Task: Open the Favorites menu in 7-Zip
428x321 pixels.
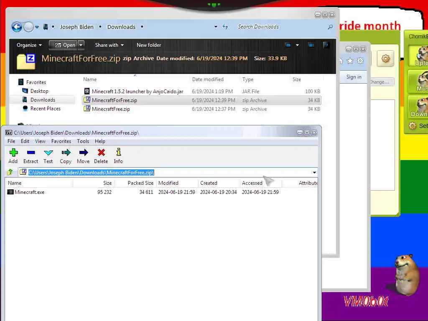Action: (x=61, y=141)
